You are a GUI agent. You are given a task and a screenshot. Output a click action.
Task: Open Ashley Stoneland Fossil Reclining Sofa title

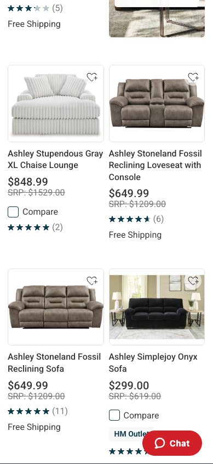click(54, 363)
